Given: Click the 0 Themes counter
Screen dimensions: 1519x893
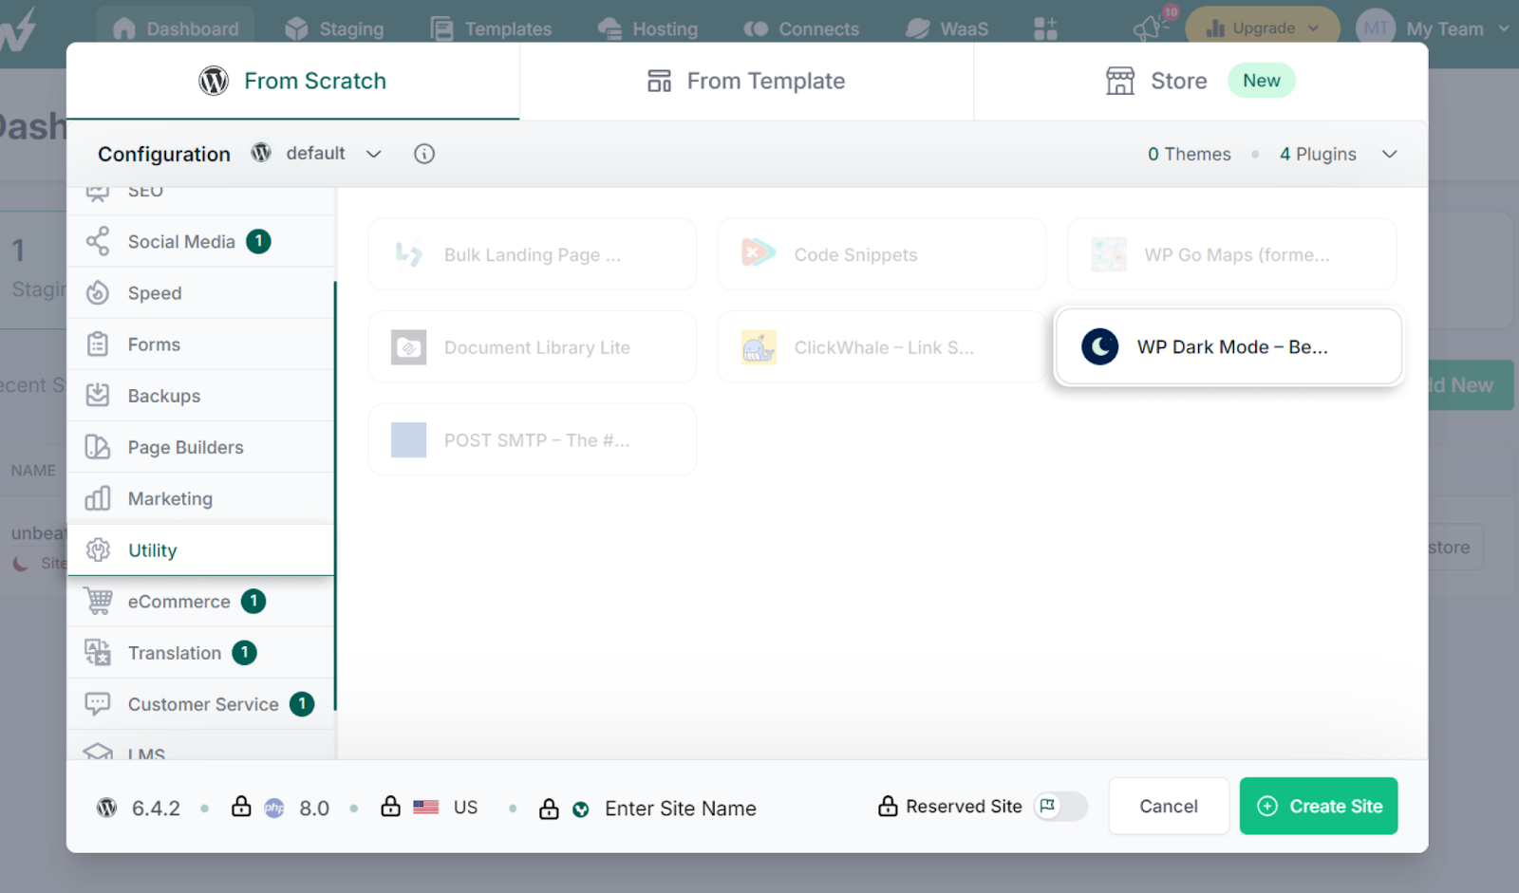Looking at the screenshot, I should point(1189,154).
